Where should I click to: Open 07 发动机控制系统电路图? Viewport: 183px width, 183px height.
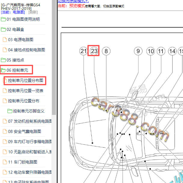[x=30, y=121]
